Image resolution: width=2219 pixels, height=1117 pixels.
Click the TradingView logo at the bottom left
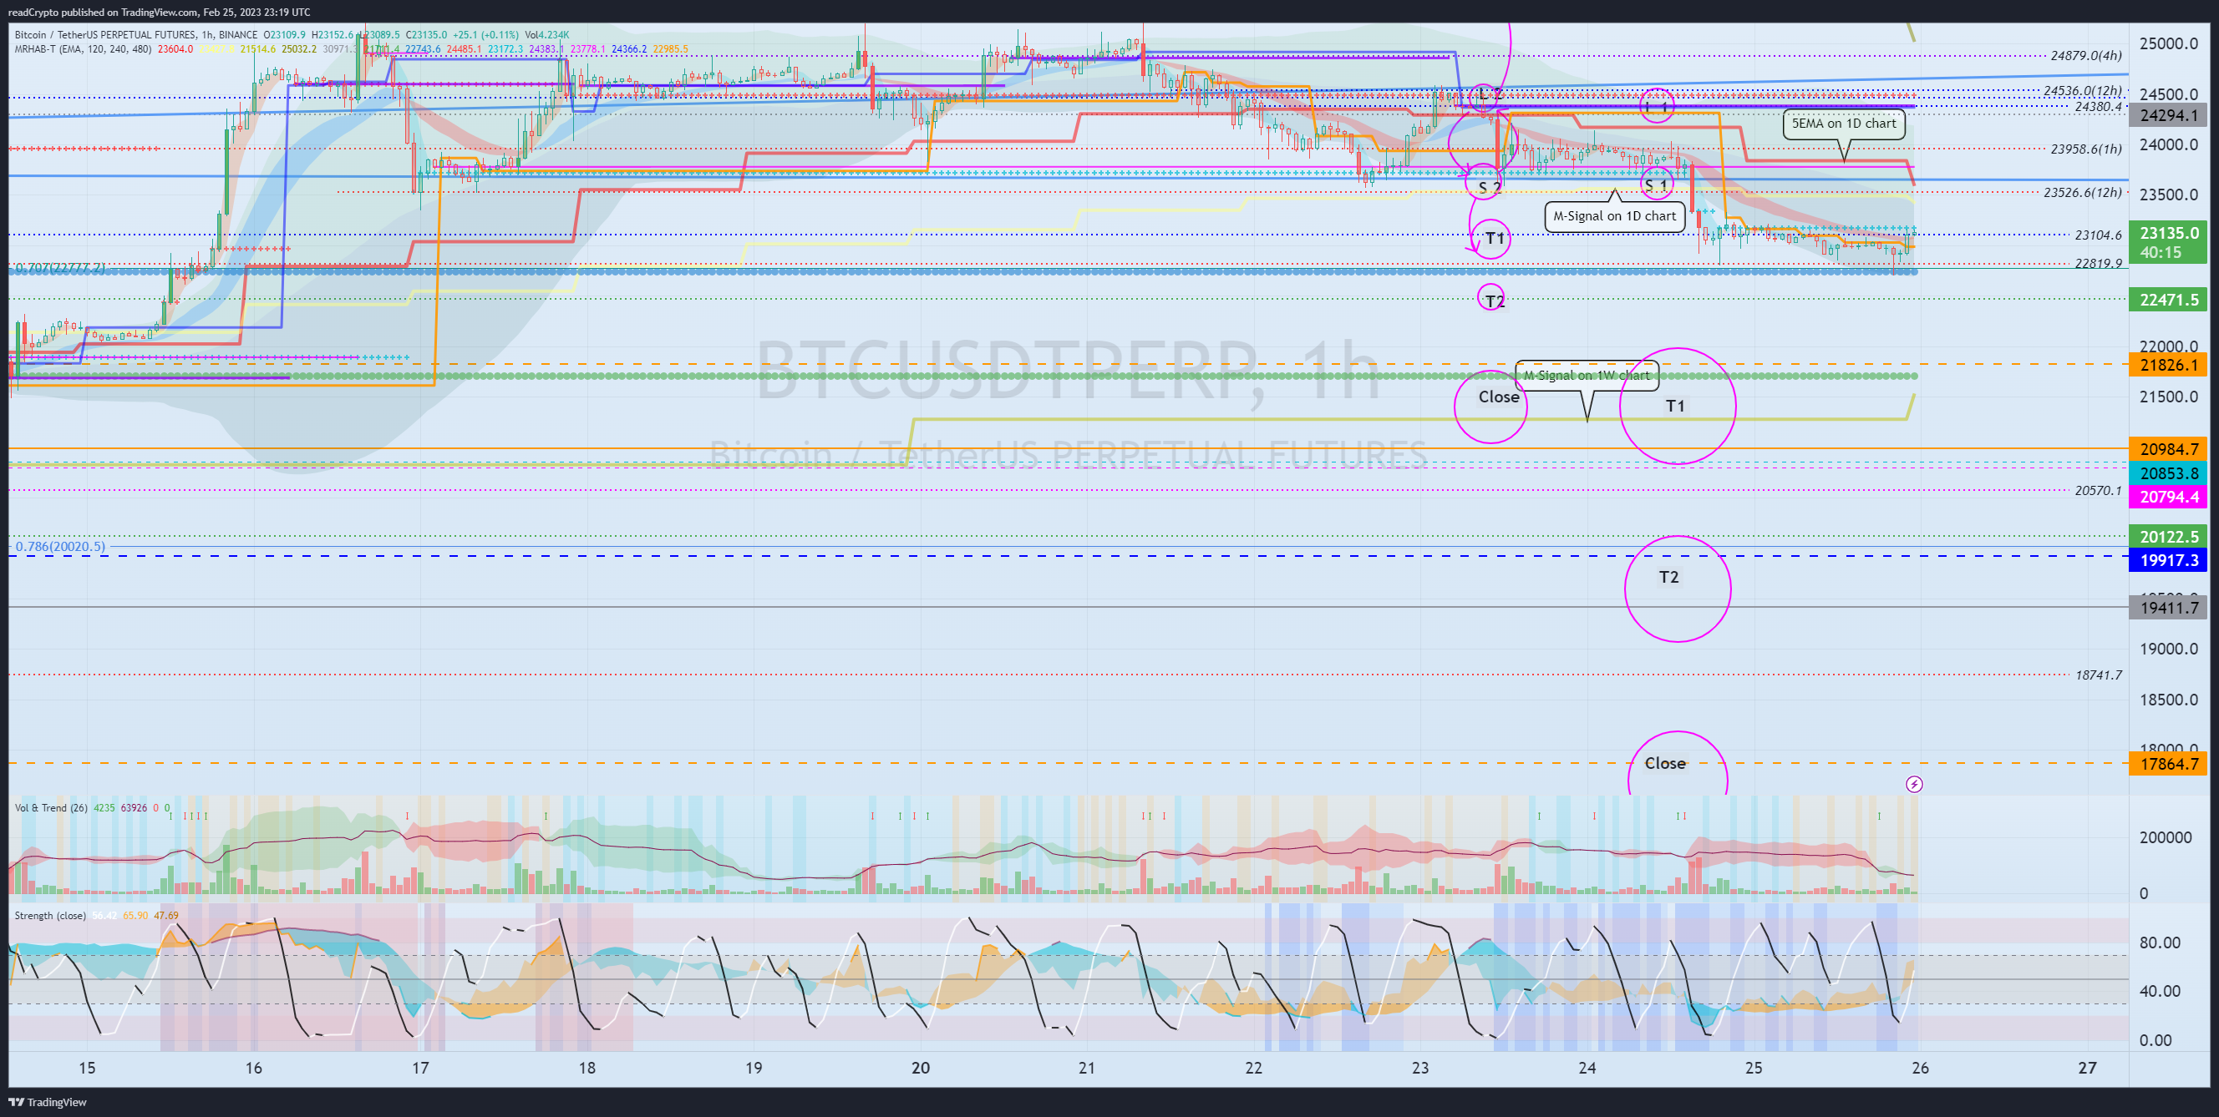(x=48, y=1101)
